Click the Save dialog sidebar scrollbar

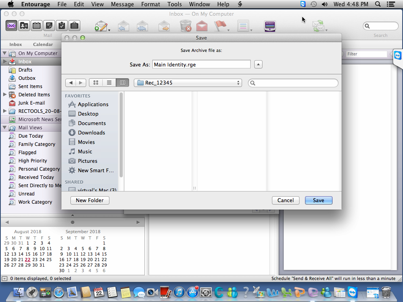pos(121,135)
